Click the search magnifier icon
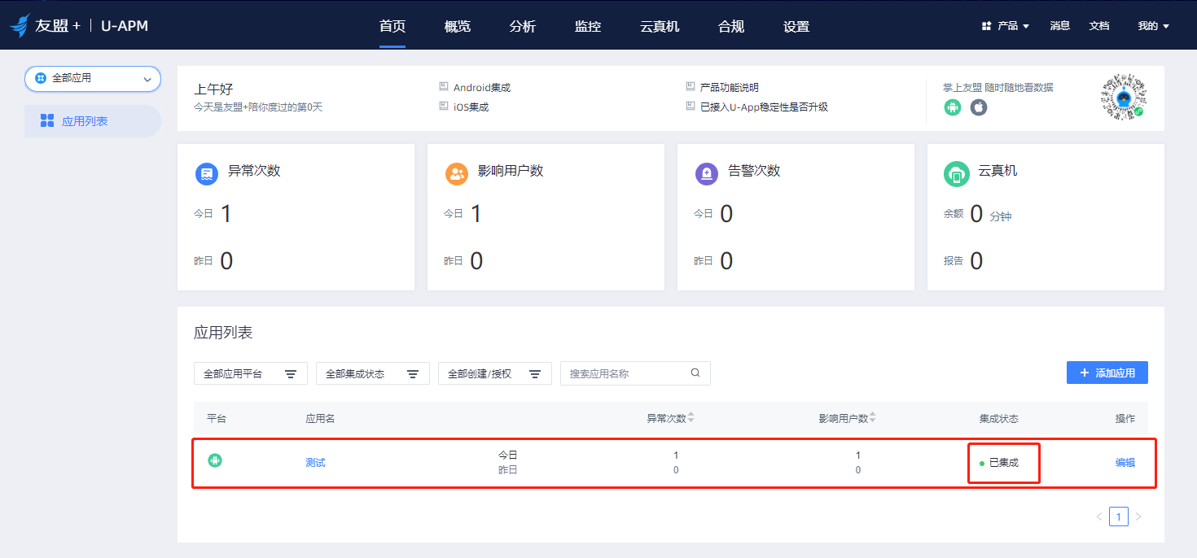This screenshot has height=558, width=1197. click(695, 373)
